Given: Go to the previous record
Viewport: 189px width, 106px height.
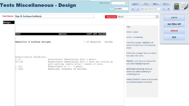Looking at the screenshot, I should coord(138,9).
